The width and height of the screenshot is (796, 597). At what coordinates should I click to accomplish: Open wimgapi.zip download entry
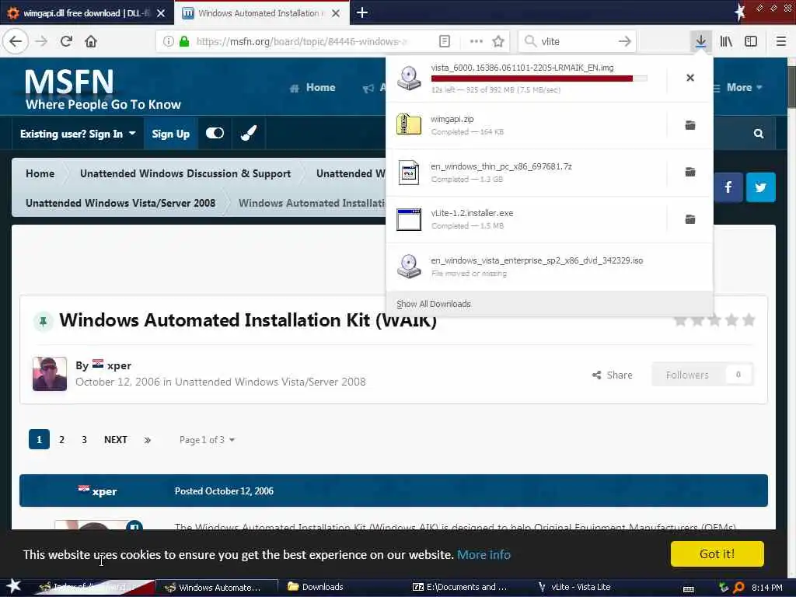(526, 125)
